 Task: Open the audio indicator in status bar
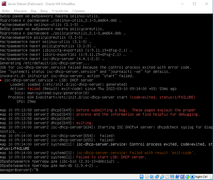(x=152, y=177)
